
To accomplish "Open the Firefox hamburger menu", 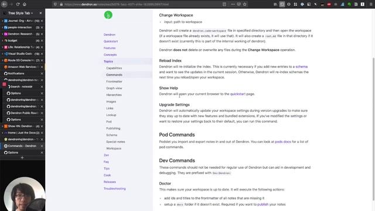I will tap(371, 4).
